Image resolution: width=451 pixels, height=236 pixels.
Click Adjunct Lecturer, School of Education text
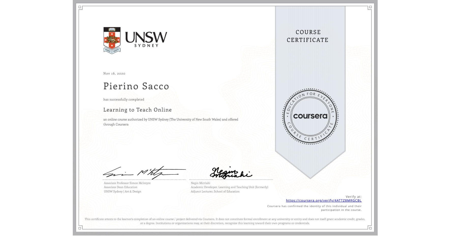pyautogui.click(x=215, y=191)
